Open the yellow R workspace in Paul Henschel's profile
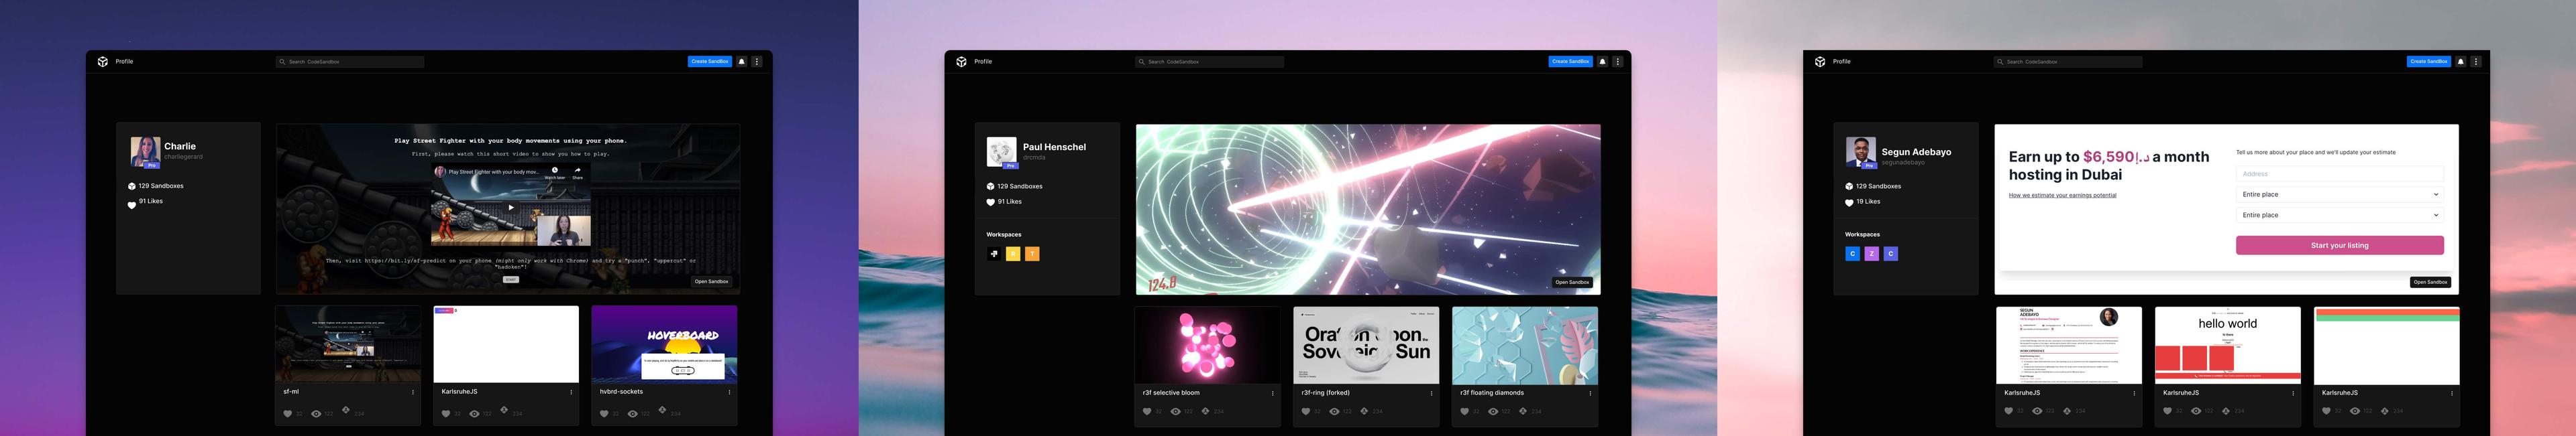2576x436 pixels. [x=1013, y=255]
